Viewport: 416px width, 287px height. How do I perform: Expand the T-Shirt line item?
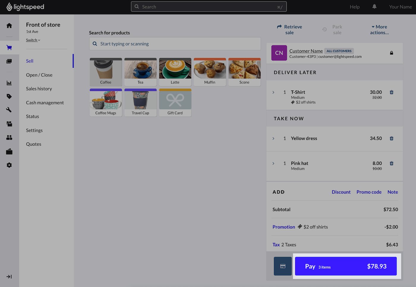(273, 92)
